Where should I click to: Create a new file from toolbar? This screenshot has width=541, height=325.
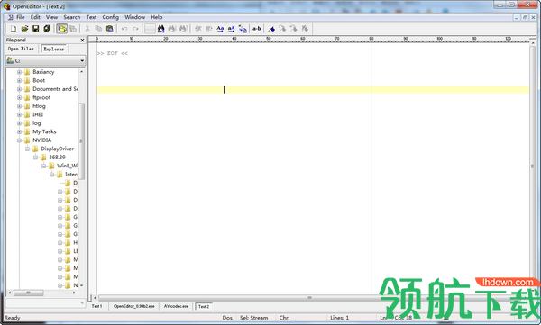tap(14, 29)
